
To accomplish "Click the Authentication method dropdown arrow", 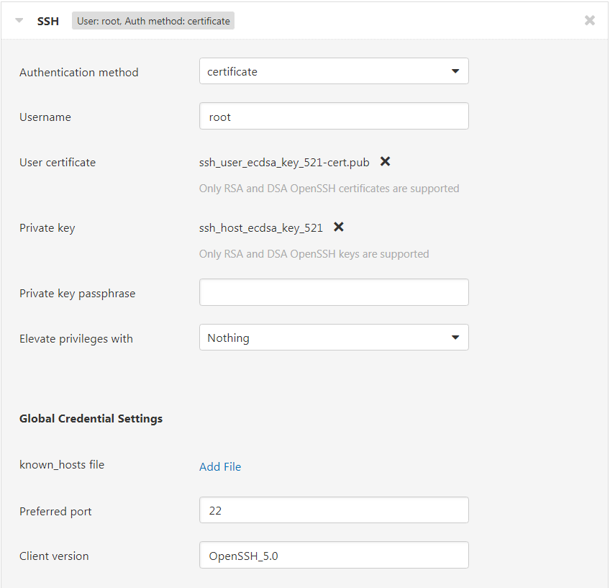I will 455,71.
